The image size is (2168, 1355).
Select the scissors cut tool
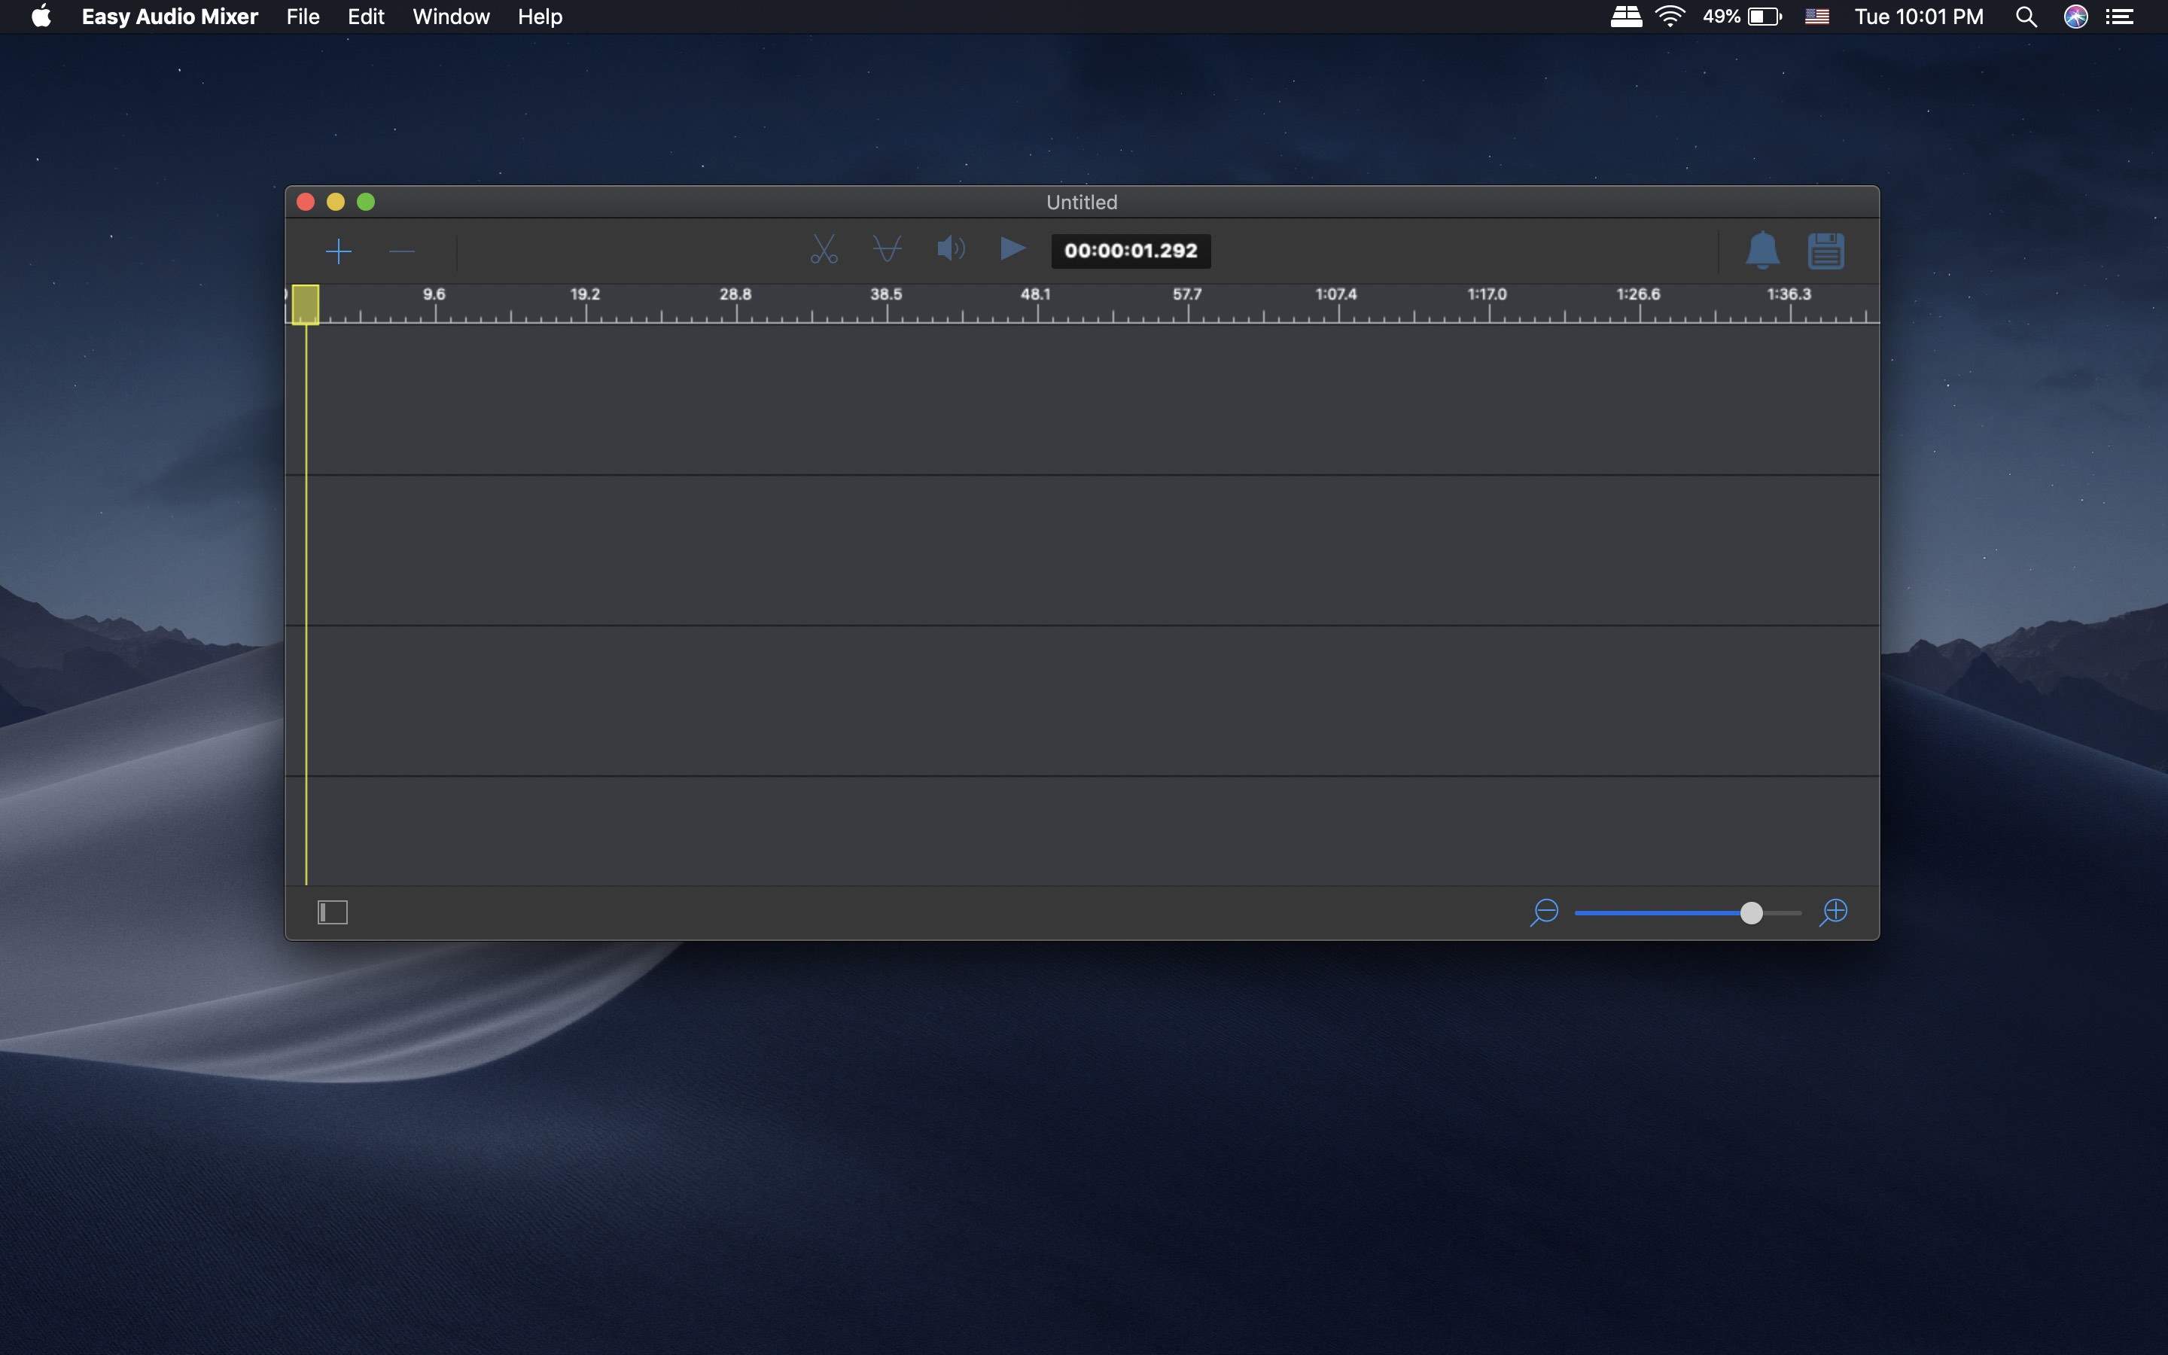pyautogui.click(x=824, y=250)
